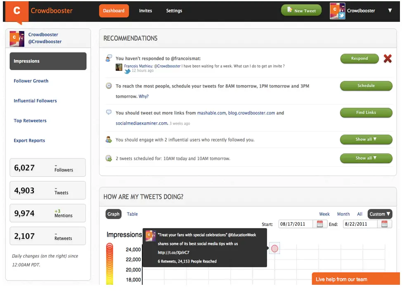Click the scheduled tweets clock icon
402x291 pixels.
[109, 158]
